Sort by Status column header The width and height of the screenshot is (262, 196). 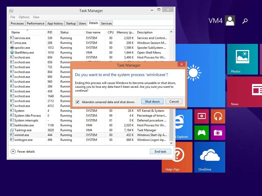71,32
